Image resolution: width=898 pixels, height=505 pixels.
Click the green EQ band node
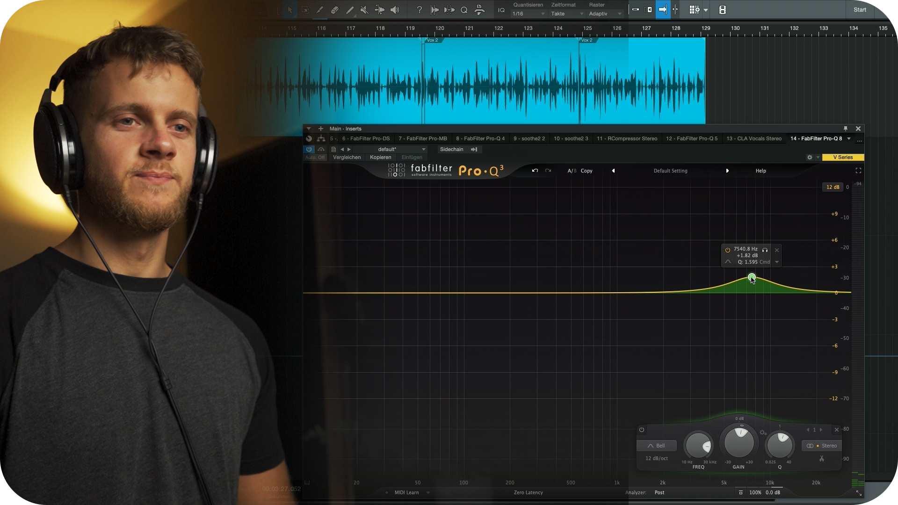752,277
